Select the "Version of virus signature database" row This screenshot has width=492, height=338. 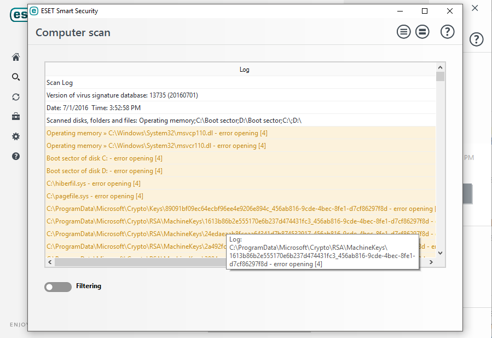pos(241,95)
